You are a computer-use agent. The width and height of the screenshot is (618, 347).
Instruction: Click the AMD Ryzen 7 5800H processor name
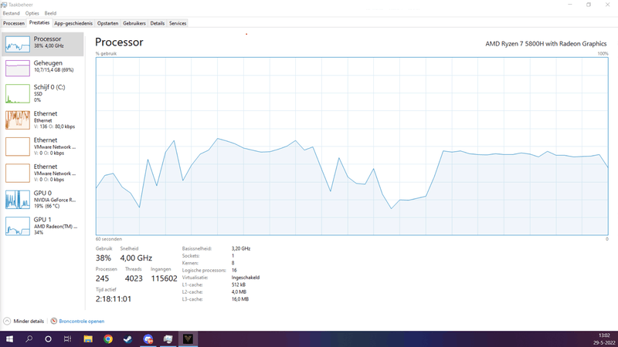tap(546, 44)
